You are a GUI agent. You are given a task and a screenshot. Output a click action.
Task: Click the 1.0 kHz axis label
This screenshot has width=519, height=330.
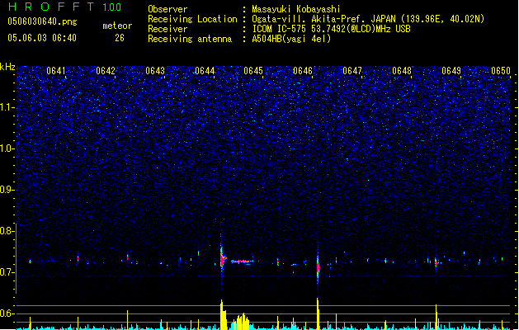[x=7, y=148]
